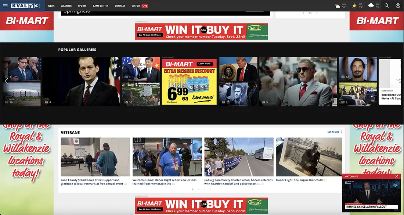Click photo-count icon on sunglasses man gallery
The height and width of the screenshot is (215, 404).
(263, 102)
